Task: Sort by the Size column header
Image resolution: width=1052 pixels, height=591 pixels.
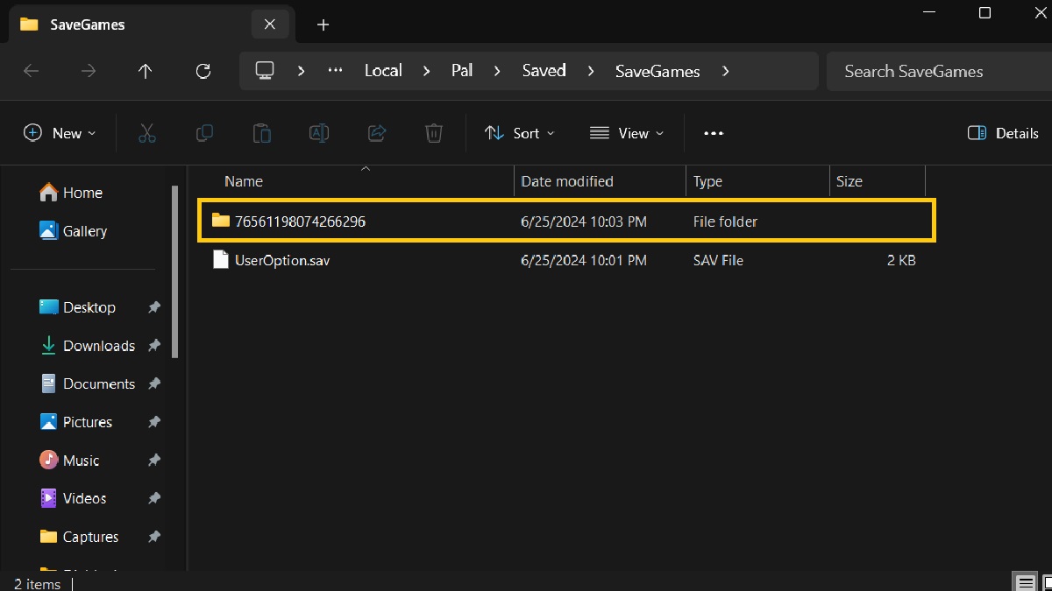Action: [x=849, y=181]
